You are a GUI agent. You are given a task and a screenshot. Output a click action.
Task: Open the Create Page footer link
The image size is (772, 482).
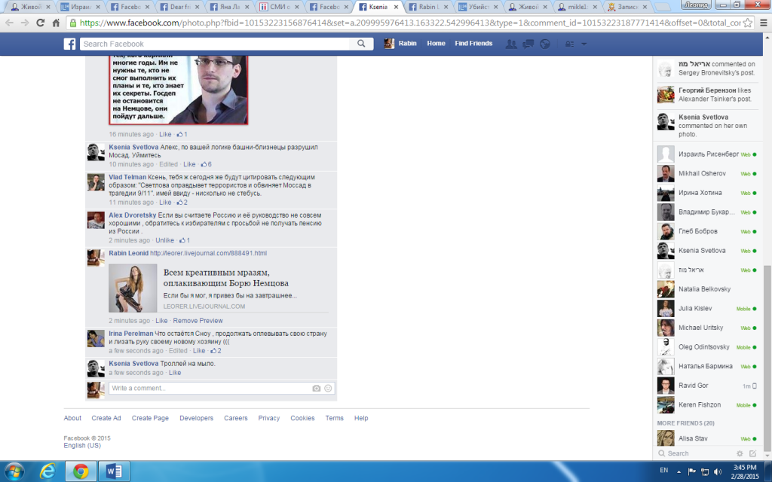click(150, 418)
